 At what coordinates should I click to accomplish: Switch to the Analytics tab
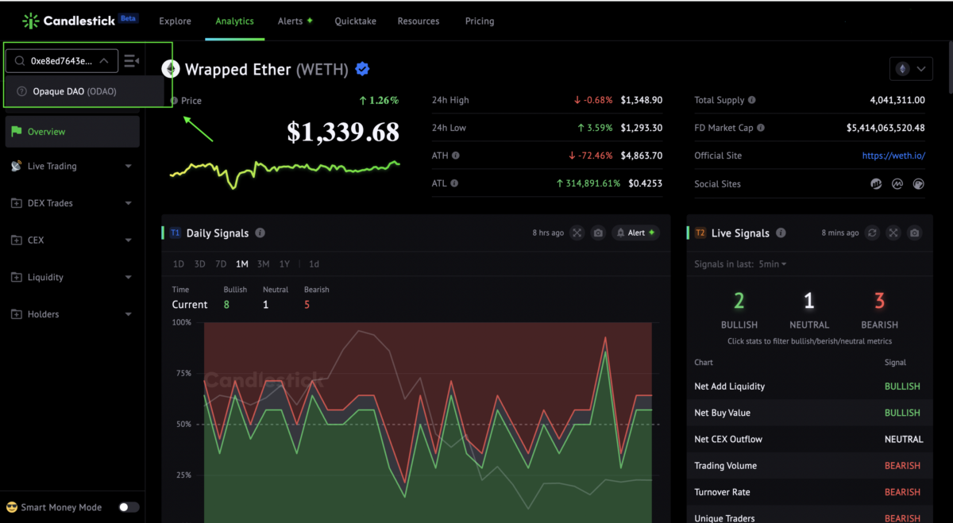pos(234,21)
